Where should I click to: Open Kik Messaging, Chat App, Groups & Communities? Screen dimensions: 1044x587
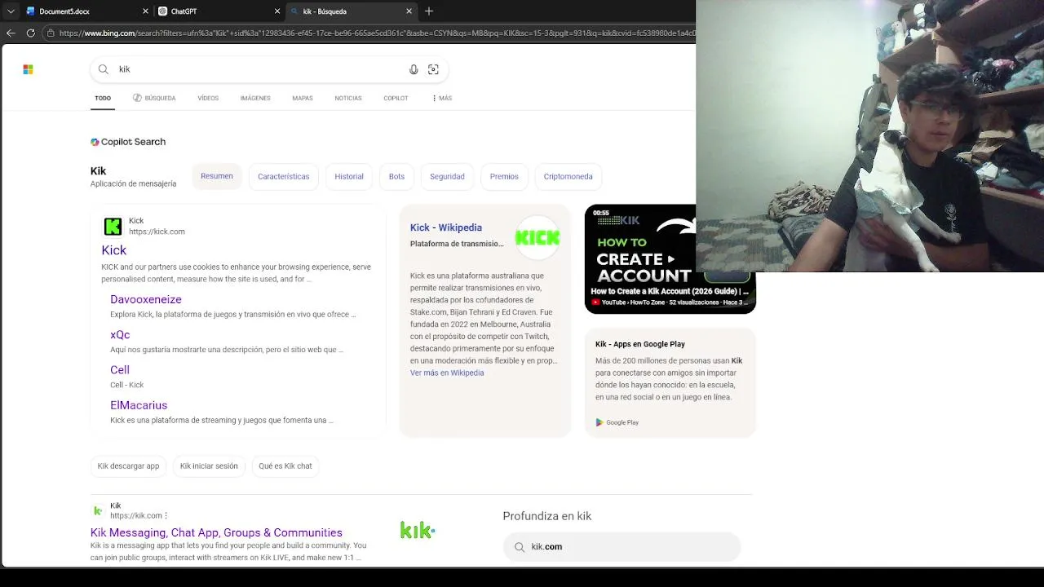tap(216, 532)
